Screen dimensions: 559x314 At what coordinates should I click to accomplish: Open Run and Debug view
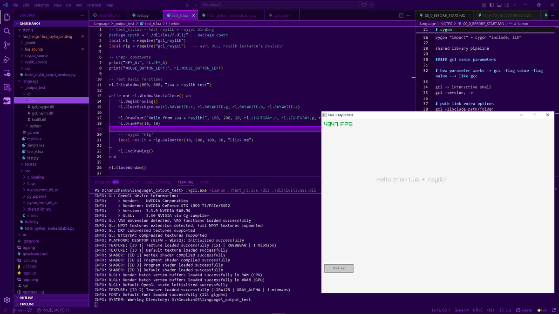7,59
